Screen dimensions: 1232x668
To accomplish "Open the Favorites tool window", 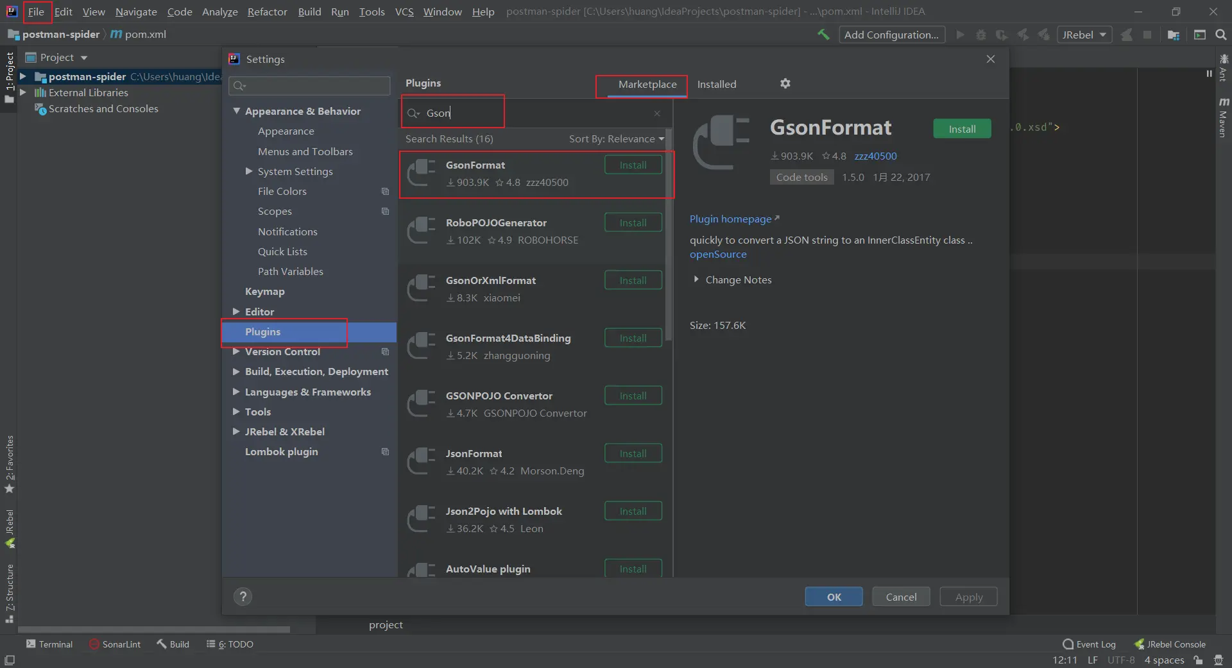I will click(10, 464).
